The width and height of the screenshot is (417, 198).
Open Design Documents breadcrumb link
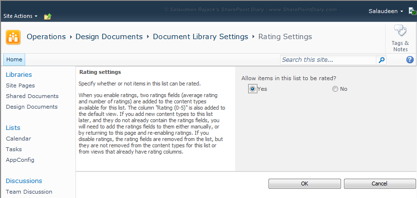(109, 37)
